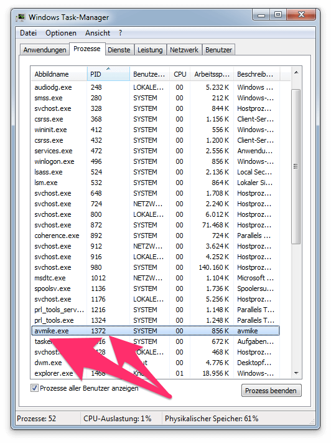Select the smss.exe process row
The image size is (331, 443).
click(x=155, y=98)
